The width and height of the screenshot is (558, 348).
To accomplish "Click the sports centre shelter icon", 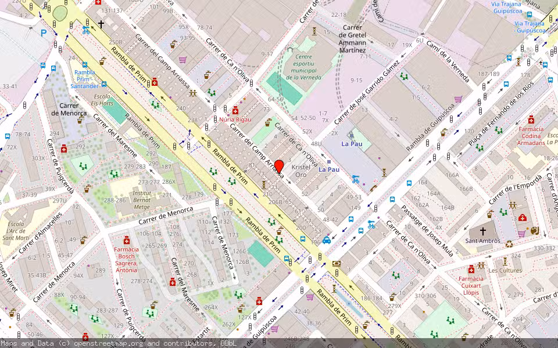I will pos(289,49).
